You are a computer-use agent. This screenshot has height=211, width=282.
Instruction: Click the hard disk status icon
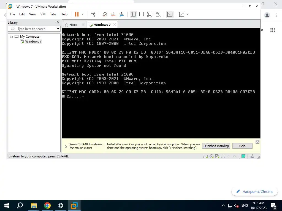pyautogui.click(x=205, y=156)
